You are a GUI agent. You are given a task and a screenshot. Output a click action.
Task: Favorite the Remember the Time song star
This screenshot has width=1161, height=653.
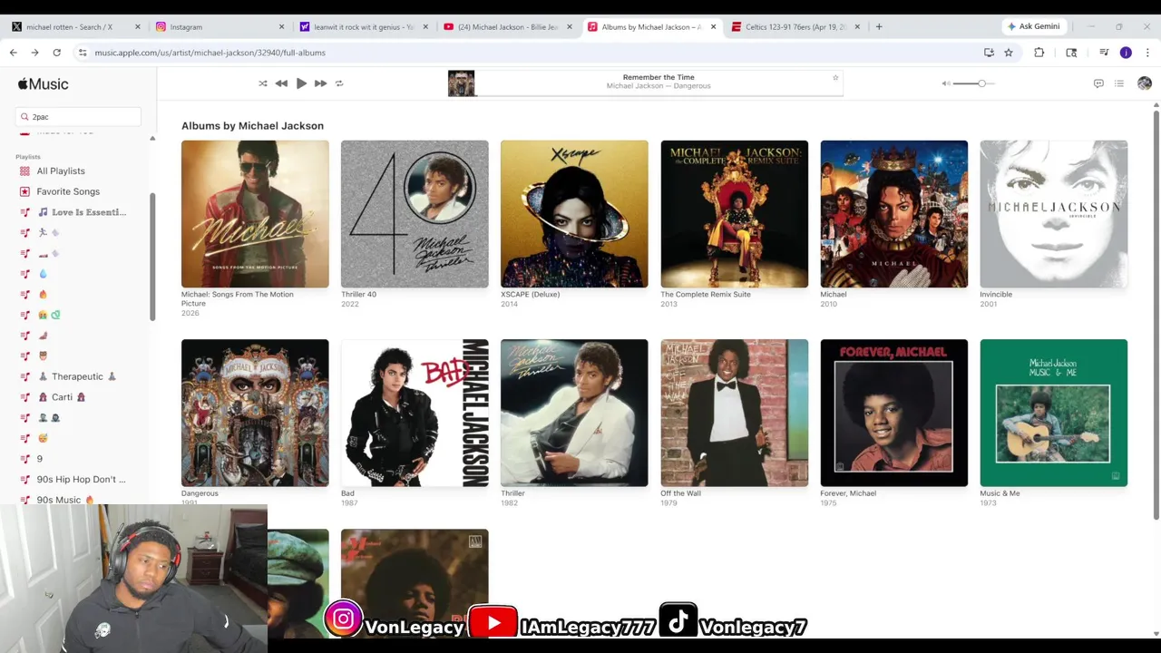pos(835,78)
